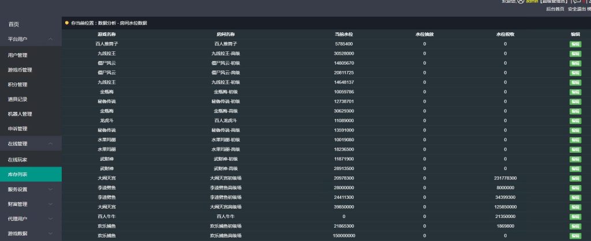This screenshot has height=241, width=591.
Task: Select the highlighted 库存列表 item
Action: point(31,174)
